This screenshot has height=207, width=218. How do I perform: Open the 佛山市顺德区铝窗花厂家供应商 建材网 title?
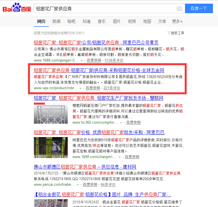[85, 167]
